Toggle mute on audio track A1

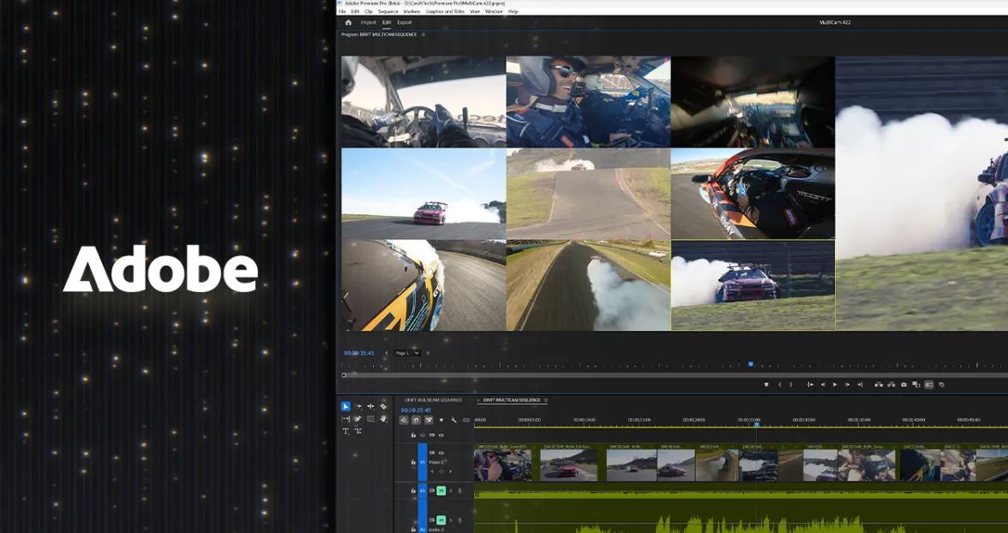coord(441,491)
